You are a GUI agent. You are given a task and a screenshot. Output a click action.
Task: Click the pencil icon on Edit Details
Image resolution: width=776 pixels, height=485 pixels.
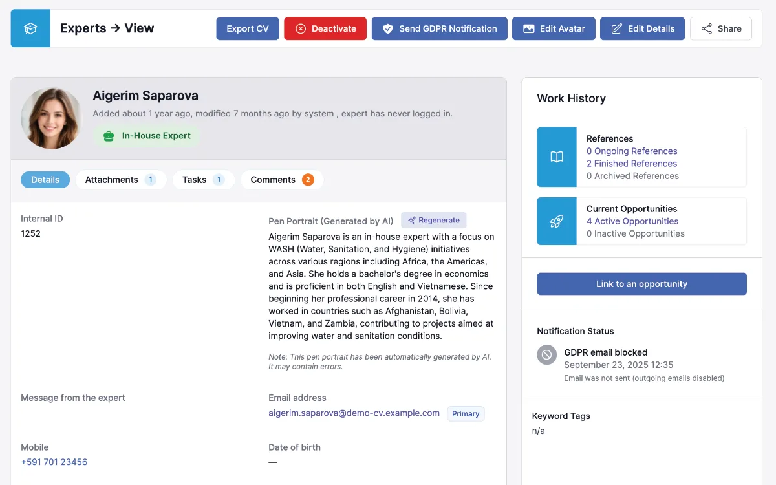617,28
